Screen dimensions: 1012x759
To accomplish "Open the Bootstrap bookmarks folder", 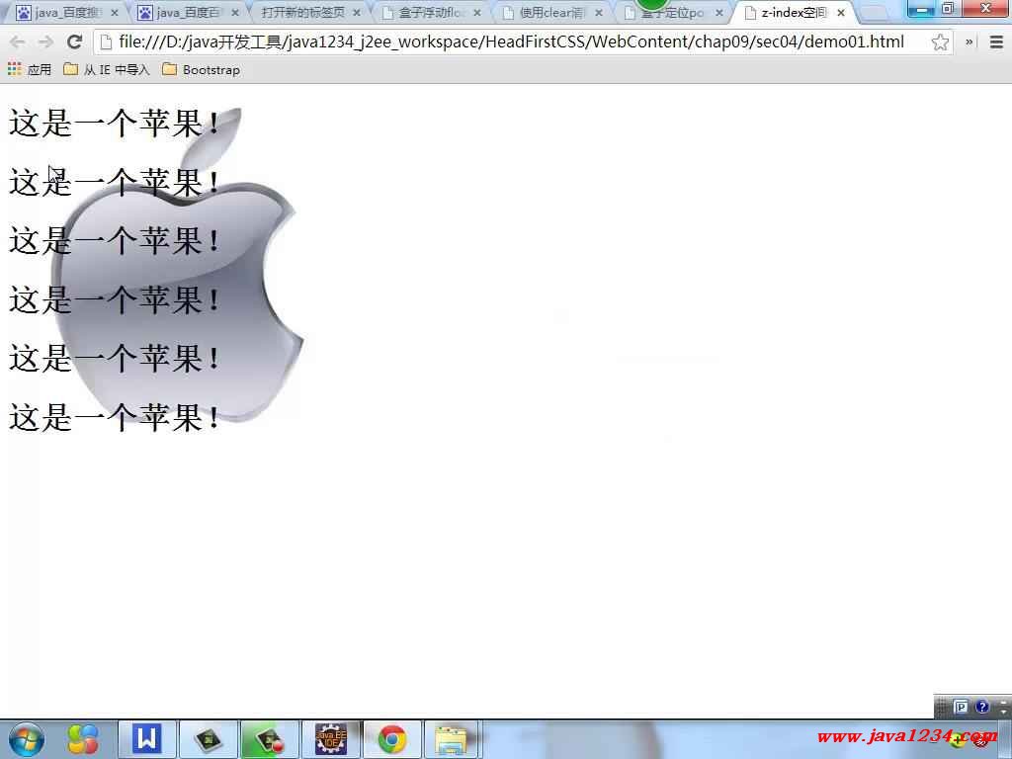I will coord(201,69).
